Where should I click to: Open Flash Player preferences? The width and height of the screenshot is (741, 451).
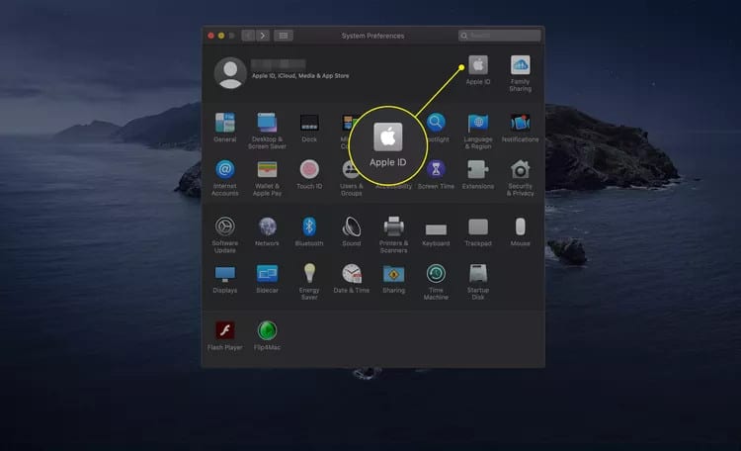pyautogui.click(x=225, y=330)
